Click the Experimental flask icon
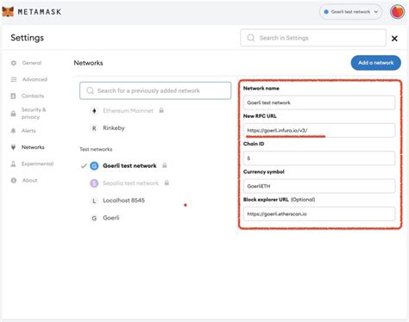This screenshot has width=409, height=322. pyautogui.click(x=13, y=164)
